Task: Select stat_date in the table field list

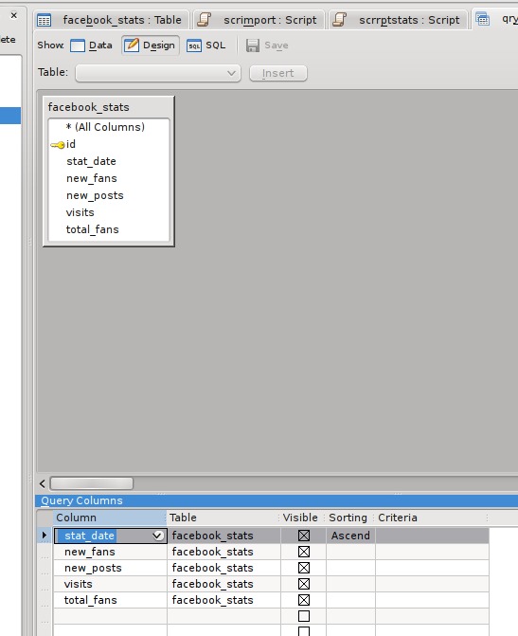Action: [x=91, y=161]
